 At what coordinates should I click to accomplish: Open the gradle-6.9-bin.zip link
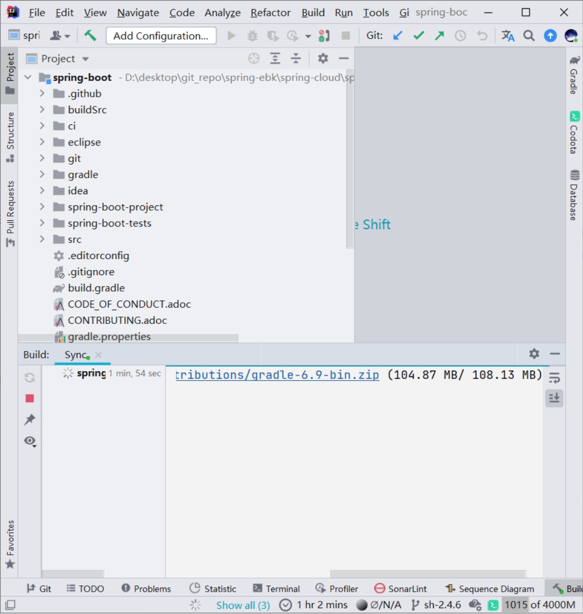277,375
